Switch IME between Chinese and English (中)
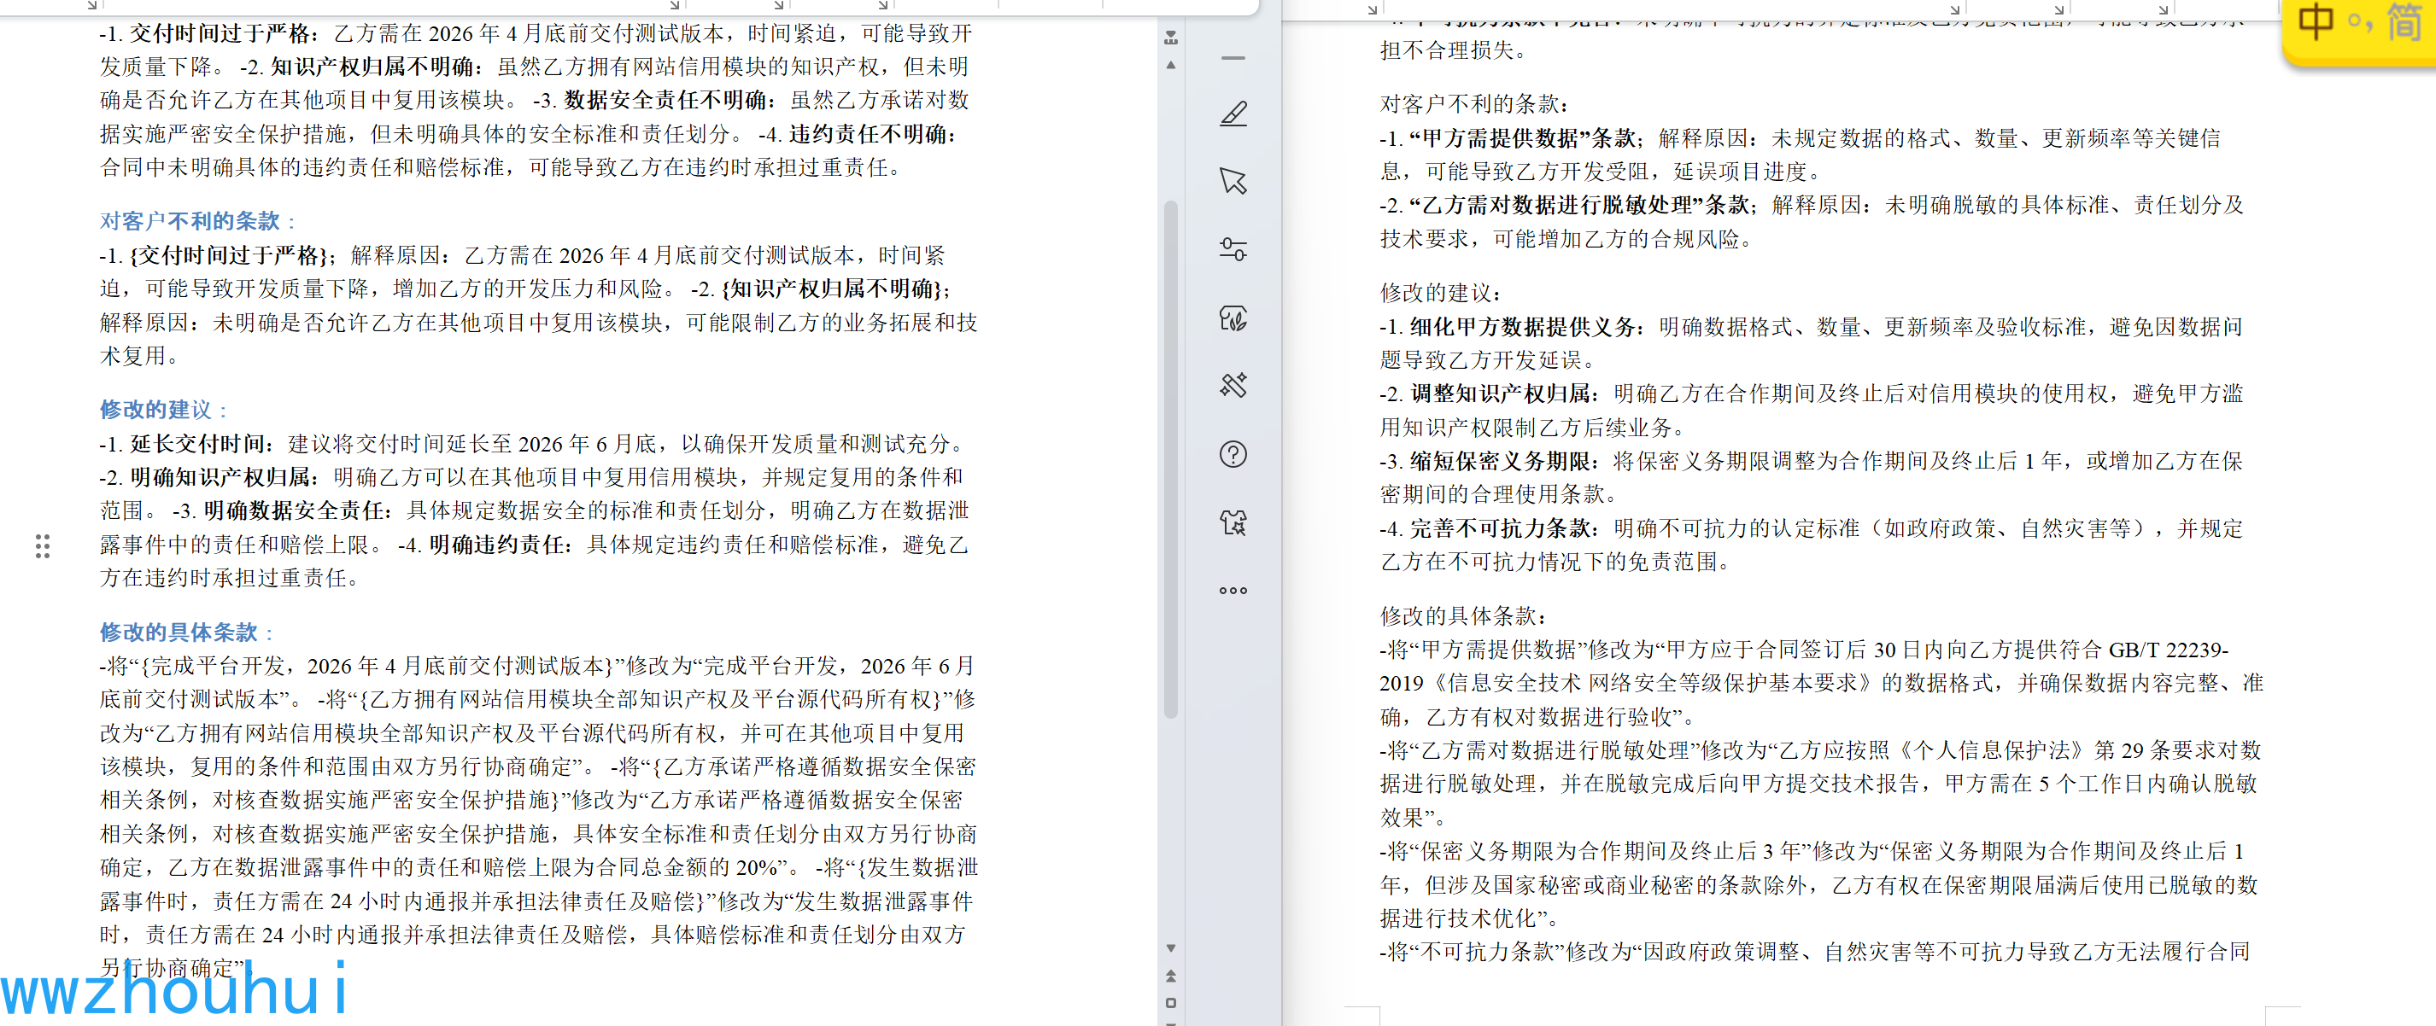The width and height of the screenshot is (2436, 1026). click(x=2316, y=23)
